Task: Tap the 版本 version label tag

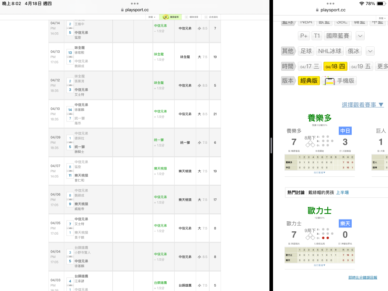Action: click(288, 81)
